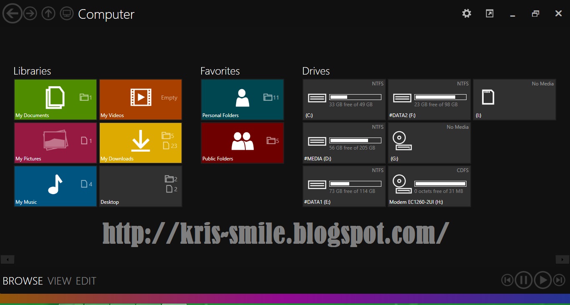
Task: Click '23 GB free of 98 GB' text
Action: coord(436,105)
